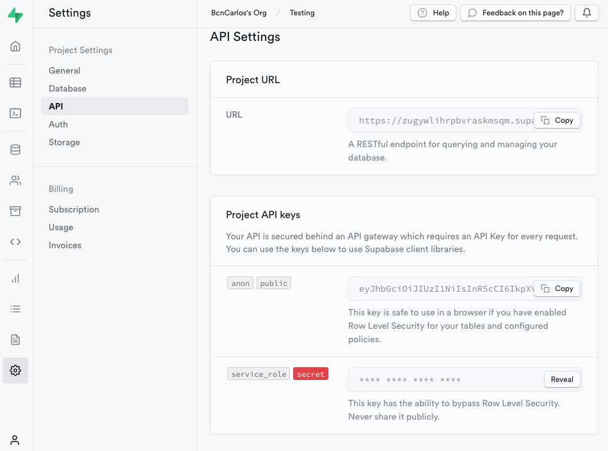Open the API code brackets icon
Screen dimensions: 608x451
pyautogui.click(x=15, y=242)
